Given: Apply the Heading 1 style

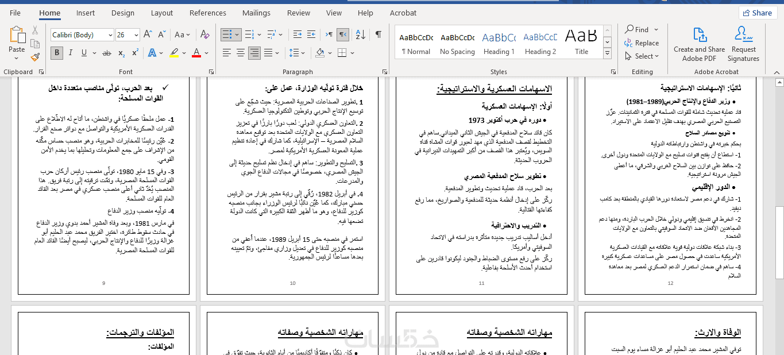Looking at the screenshot, I should tap(499, 43).
